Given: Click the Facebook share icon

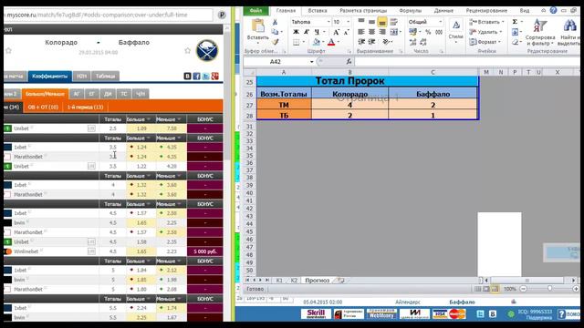Looking at the screenshot, I should [196, 77].
